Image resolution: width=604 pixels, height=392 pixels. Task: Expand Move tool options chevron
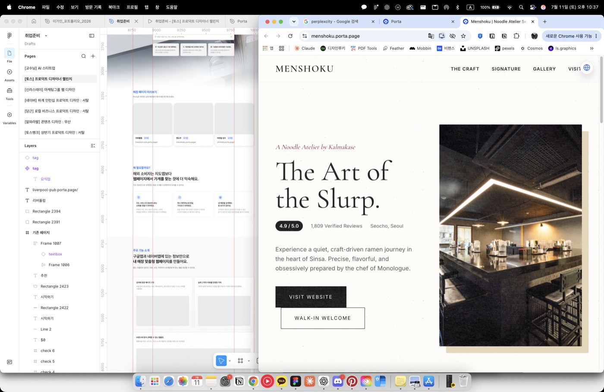[x=230, y=361]
